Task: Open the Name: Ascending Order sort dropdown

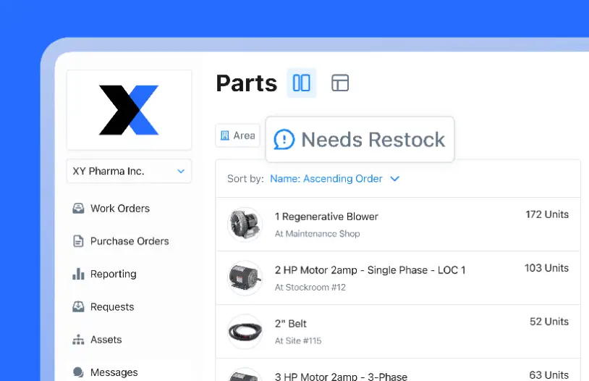Action: coord(335,179)
